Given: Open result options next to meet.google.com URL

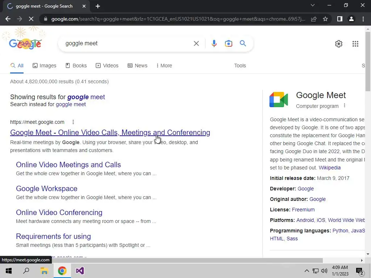Looking at the screenshot, I should (x=73, y=122).
